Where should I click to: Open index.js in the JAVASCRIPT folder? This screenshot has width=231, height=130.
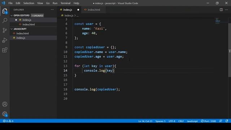(x=33, y=38)
